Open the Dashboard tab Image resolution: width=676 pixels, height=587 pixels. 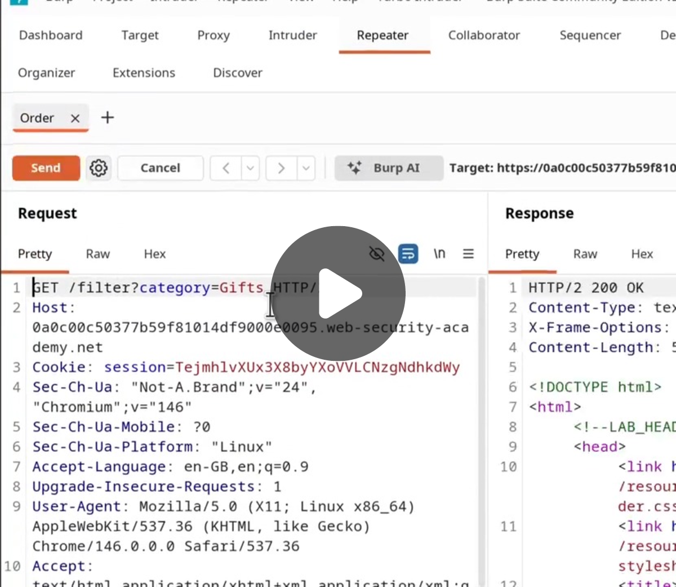51,35
